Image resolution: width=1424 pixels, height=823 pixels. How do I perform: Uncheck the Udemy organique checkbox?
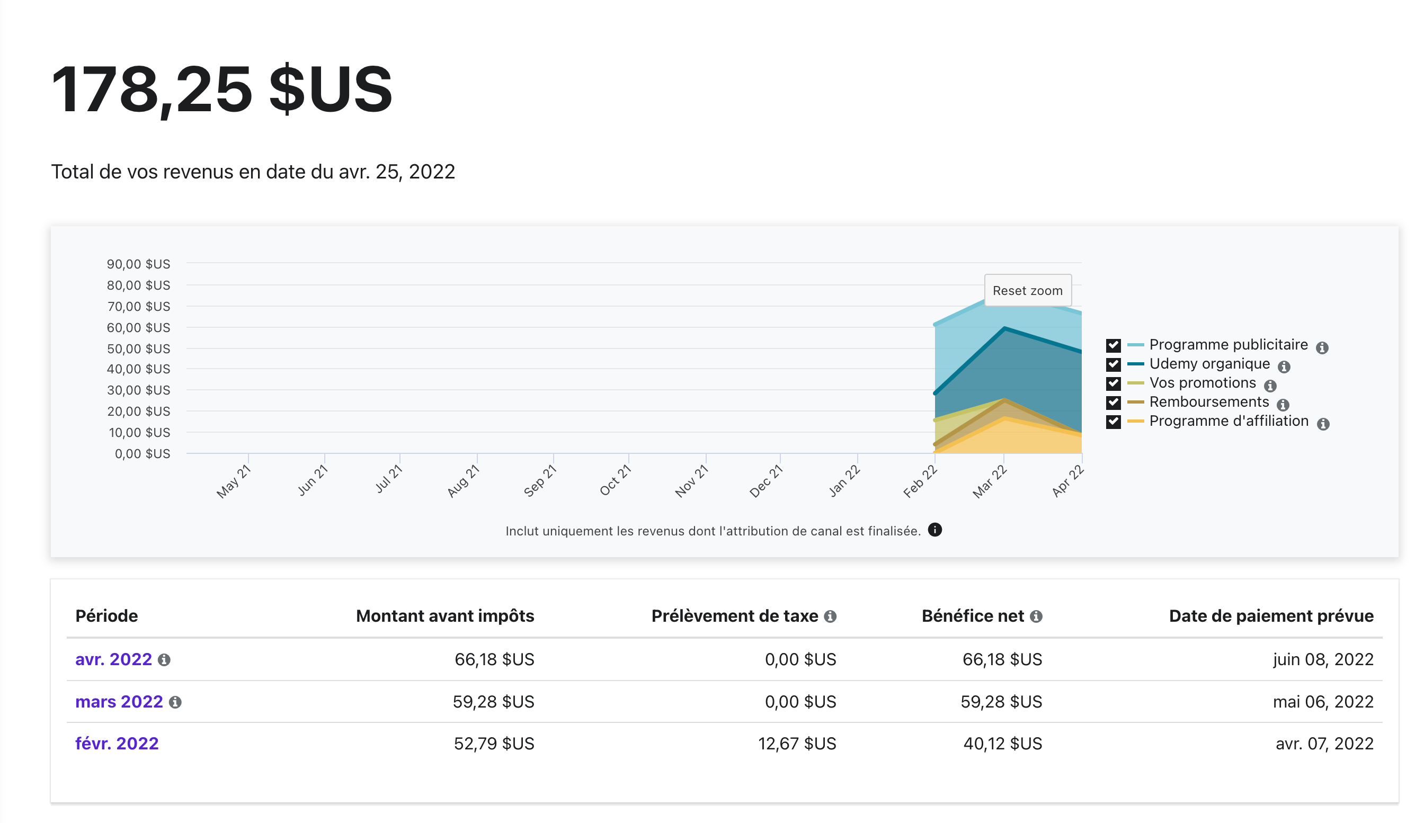coord(1113,364)
